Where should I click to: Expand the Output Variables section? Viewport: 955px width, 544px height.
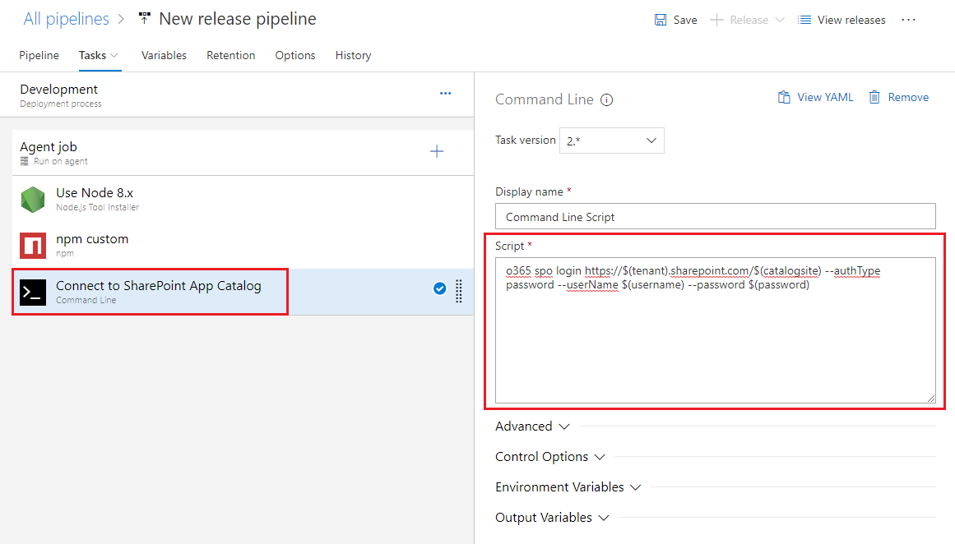coord(552,518)
